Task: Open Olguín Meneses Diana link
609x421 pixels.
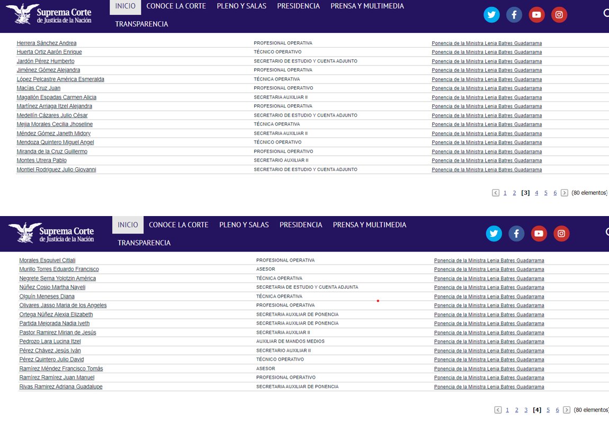Action: 47,297
